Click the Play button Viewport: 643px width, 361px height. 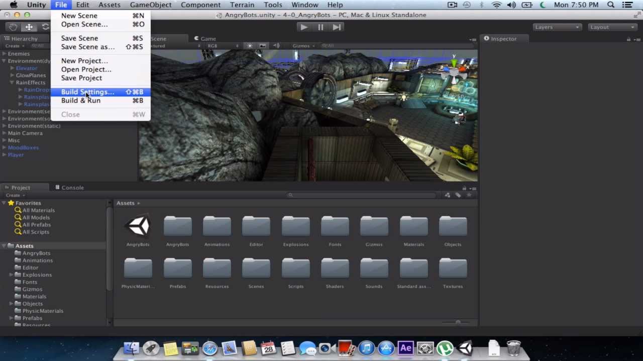pyautogui.click(x=304, y=27)
